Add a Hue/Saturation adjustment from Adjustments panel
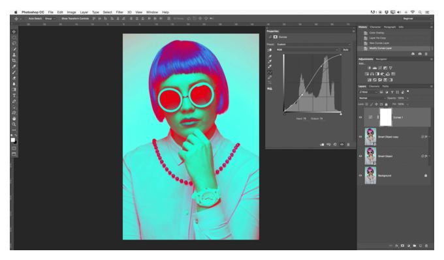Screen dimensions: 444x260 tap(367, 74)
